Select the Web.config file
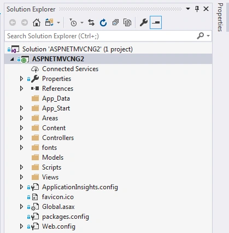 (x=58, y=226)
